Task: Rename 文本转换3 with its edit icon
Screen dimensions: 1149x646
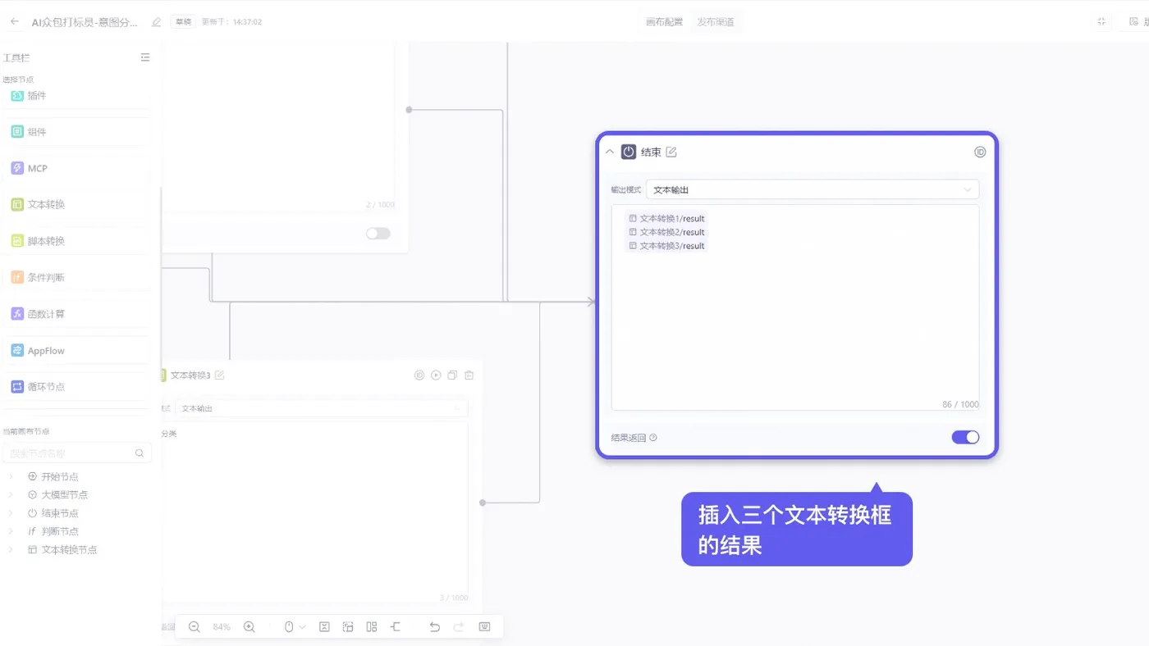Action: point(219,375)
